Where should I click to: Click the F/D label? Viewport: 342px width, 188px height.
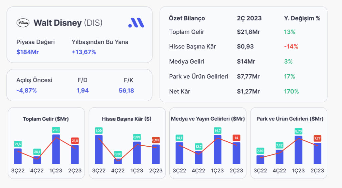click(82, 80)
